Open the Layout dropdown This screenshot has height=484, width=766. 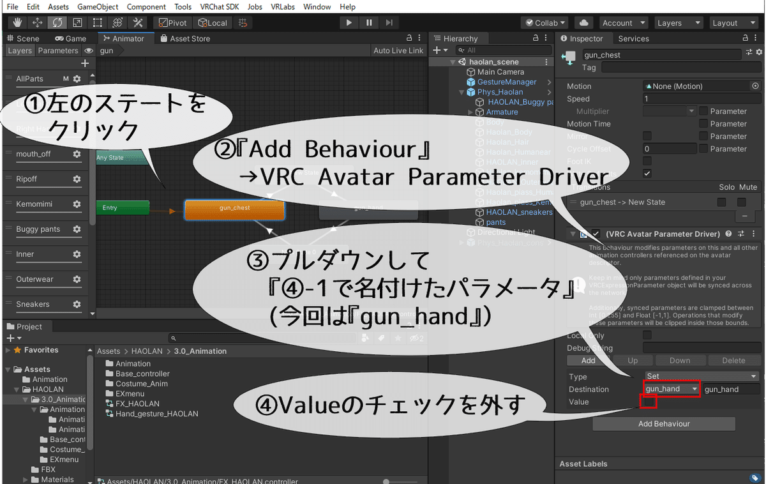click(x=733, y=22)
